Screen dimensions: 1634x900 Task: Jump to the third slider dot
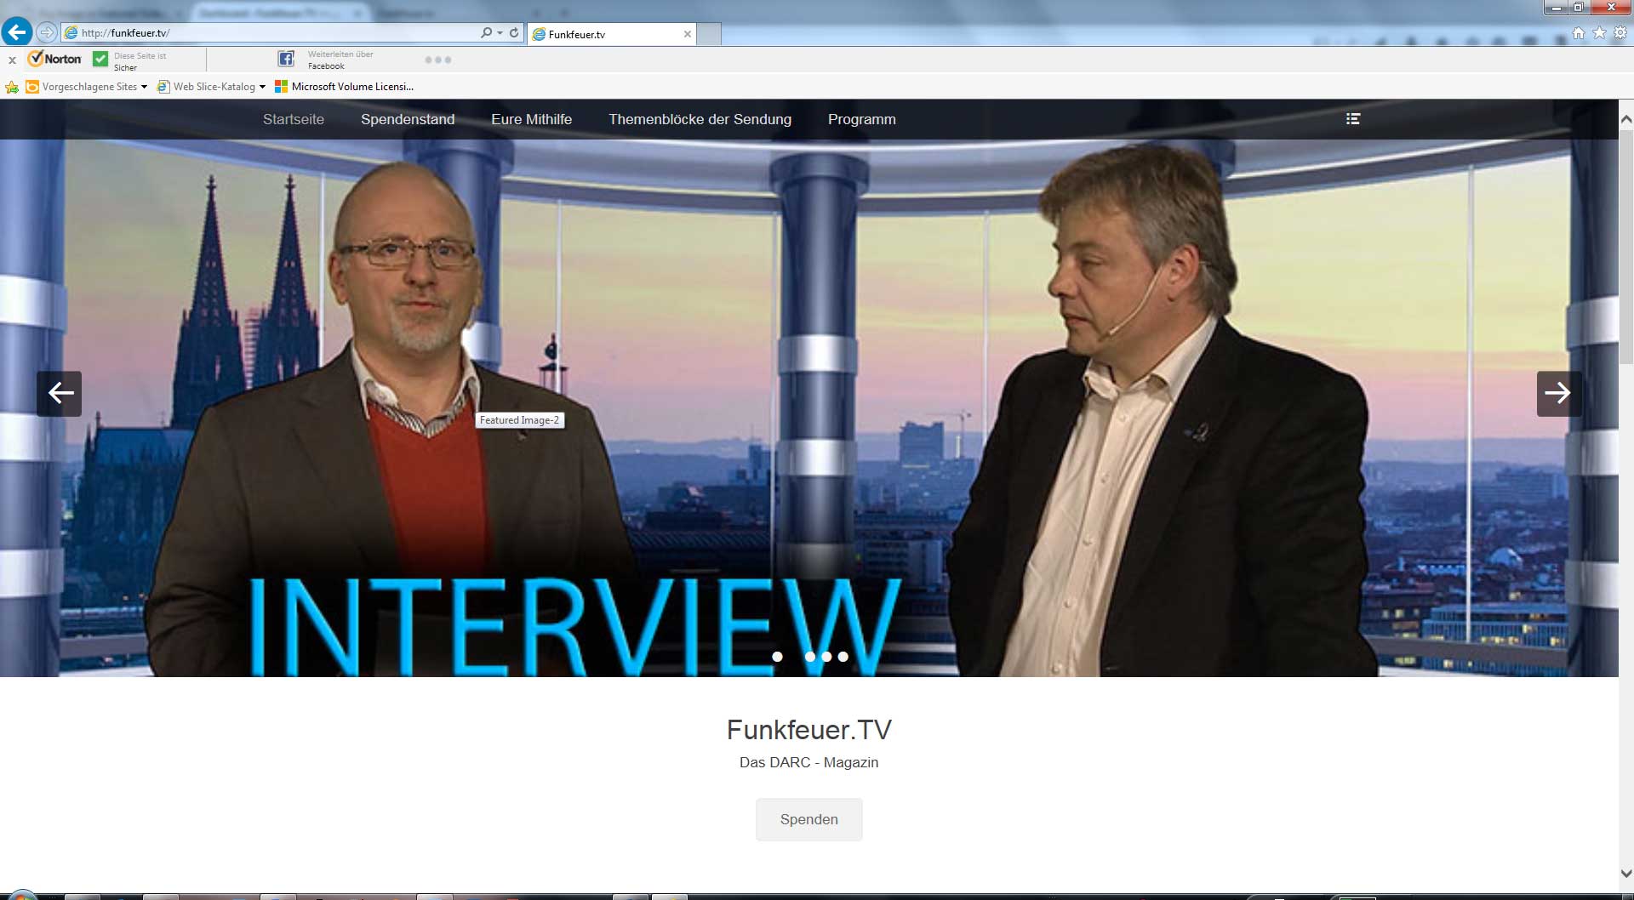coord(826,657)
